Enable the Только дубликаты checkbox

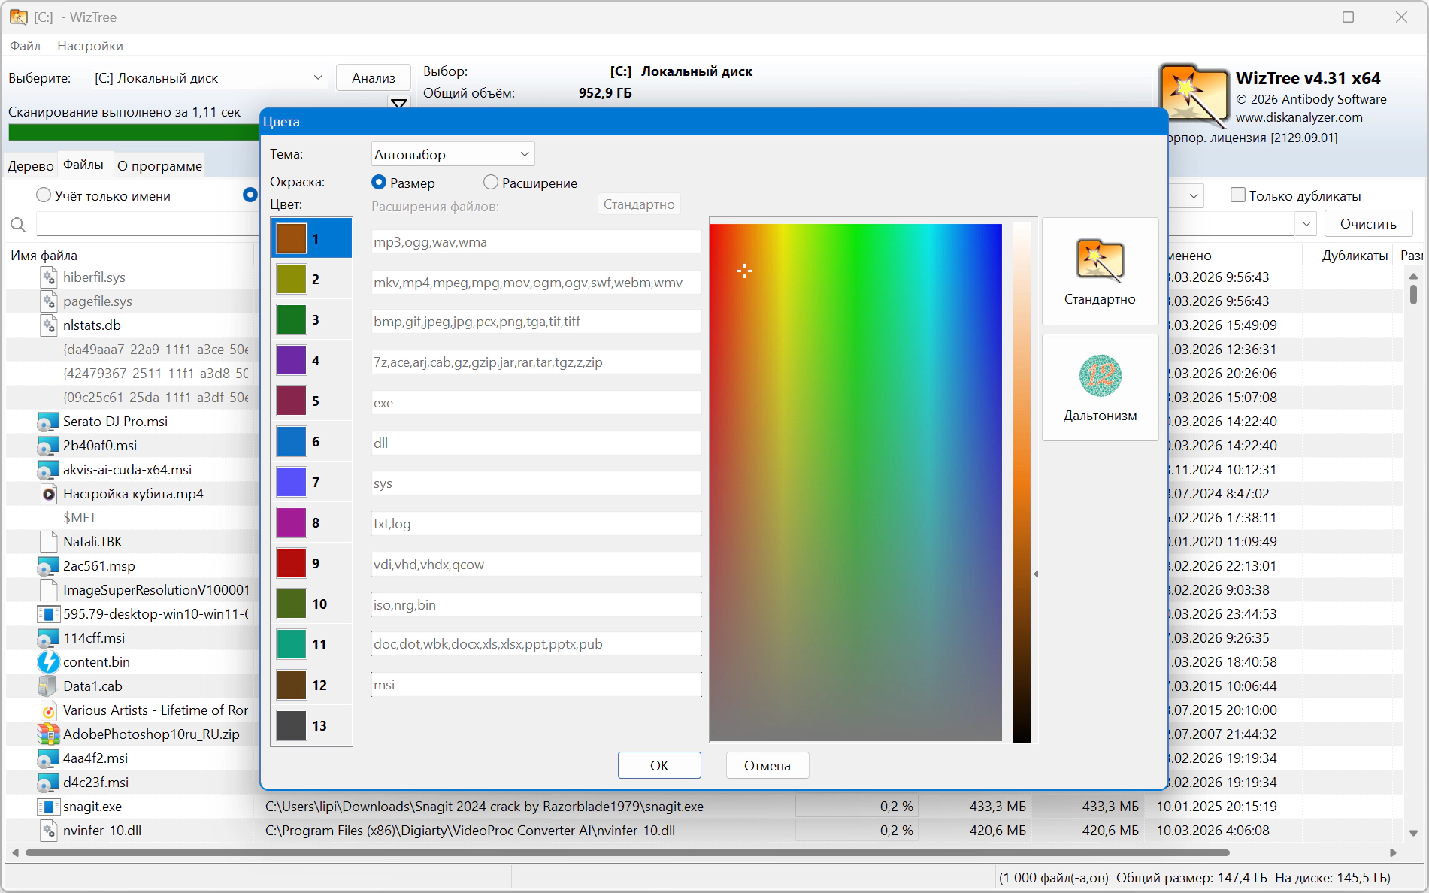click(x=1237, y=195)
